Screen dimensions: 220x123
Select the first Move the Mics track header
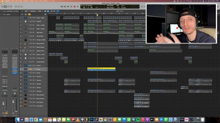click(34, 95)
